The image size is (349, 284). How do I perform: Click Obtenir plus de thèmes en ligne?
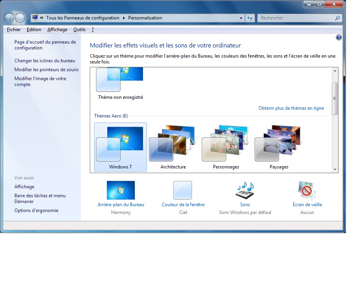point(291,108)
